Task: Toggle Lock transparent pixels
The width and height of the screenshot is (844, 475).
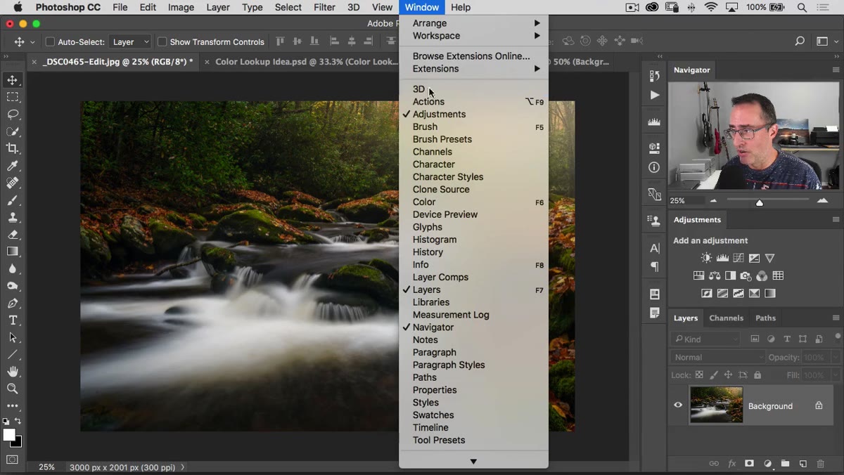Action: 699,375
